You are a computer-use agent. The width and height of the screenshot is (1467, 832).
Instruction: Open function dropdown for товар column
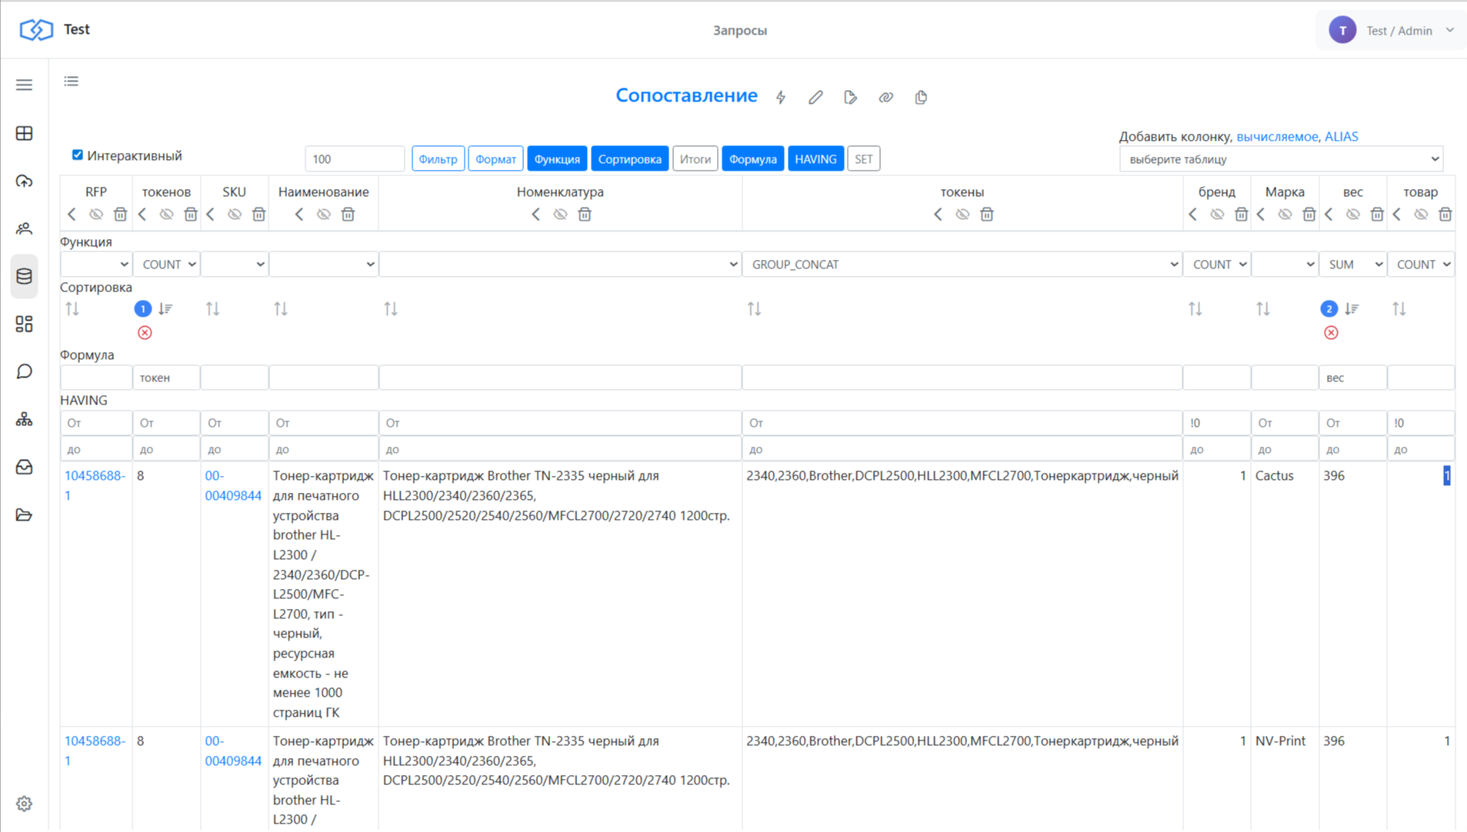[1421, 265]
